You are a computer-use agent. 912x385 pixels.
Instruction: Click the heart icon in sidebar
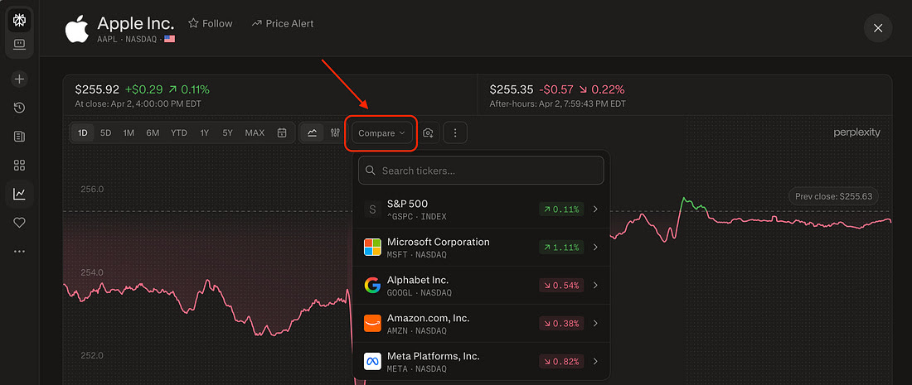click(x=20, y=223)
